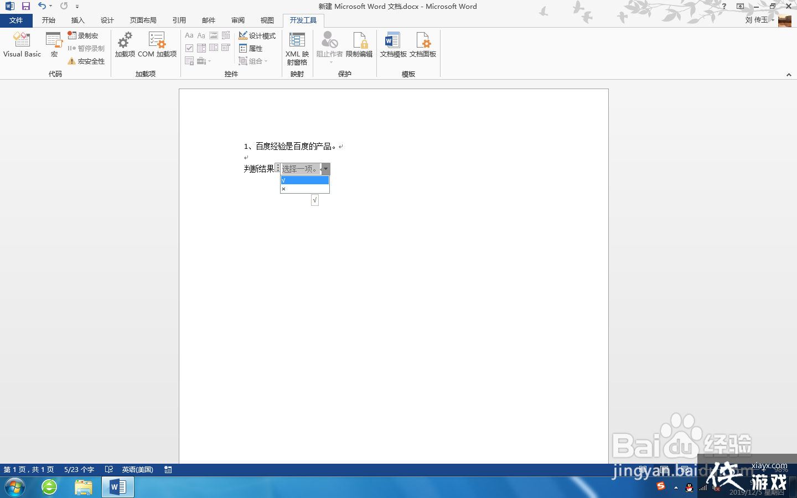Click the Sogou input method tray icon
This screenshot has height=498, width=797.
pyautogui.click(x=661, y=486)
